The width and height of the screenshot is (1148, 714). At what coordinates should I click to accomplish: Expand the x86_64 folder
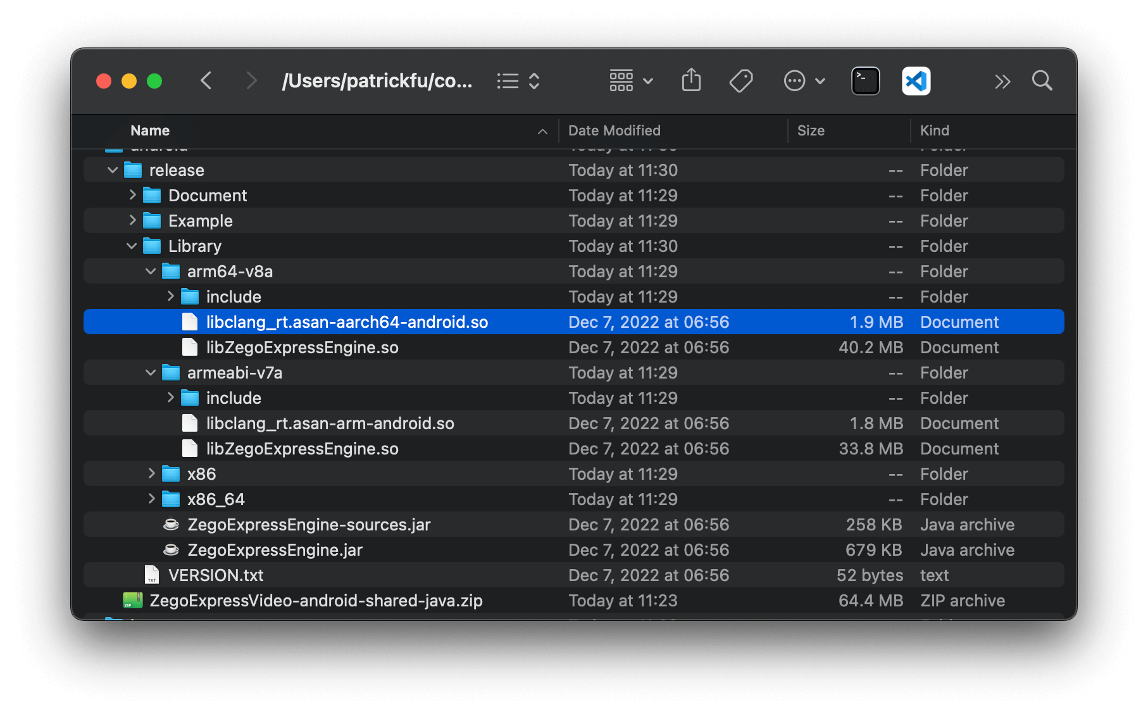pos(151,499)
